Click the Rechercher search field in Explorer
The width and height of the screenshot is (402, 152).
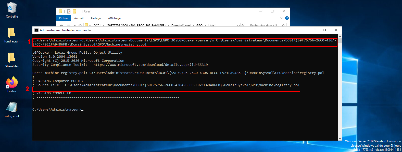coord(265,25)
